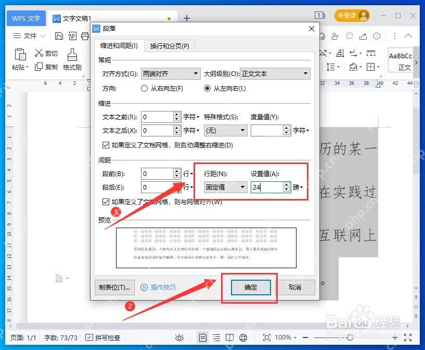The height and width of the screenshot is (350, 425).
Task: Click the Paste clipboard icon
Action: 20,54
